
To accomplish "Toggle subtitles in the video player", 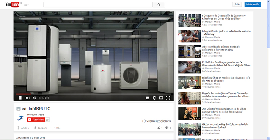I will point(148,98).
